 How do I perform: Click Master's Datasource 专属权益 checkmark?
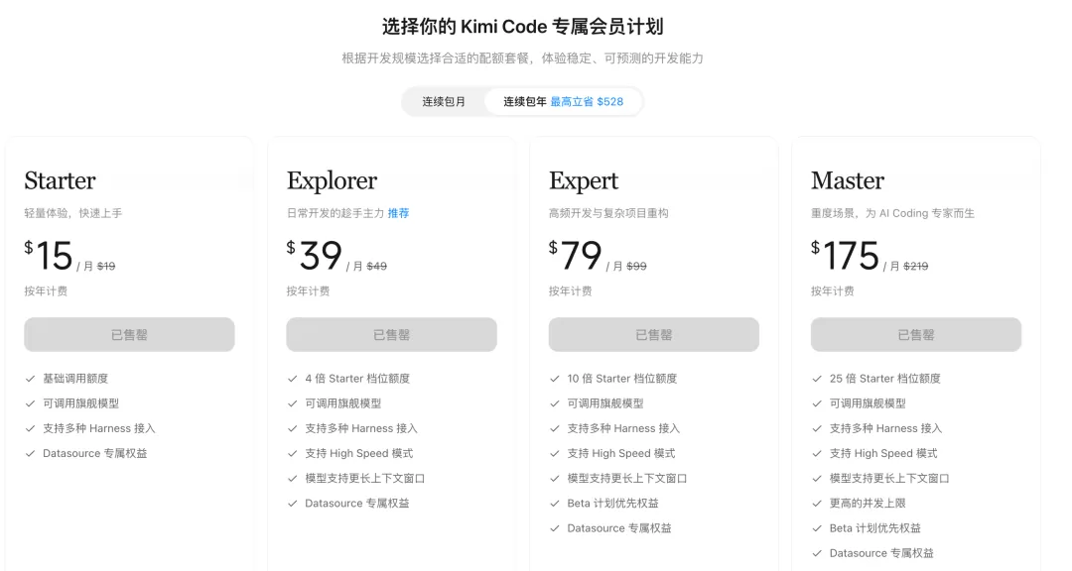pos(817,553)
